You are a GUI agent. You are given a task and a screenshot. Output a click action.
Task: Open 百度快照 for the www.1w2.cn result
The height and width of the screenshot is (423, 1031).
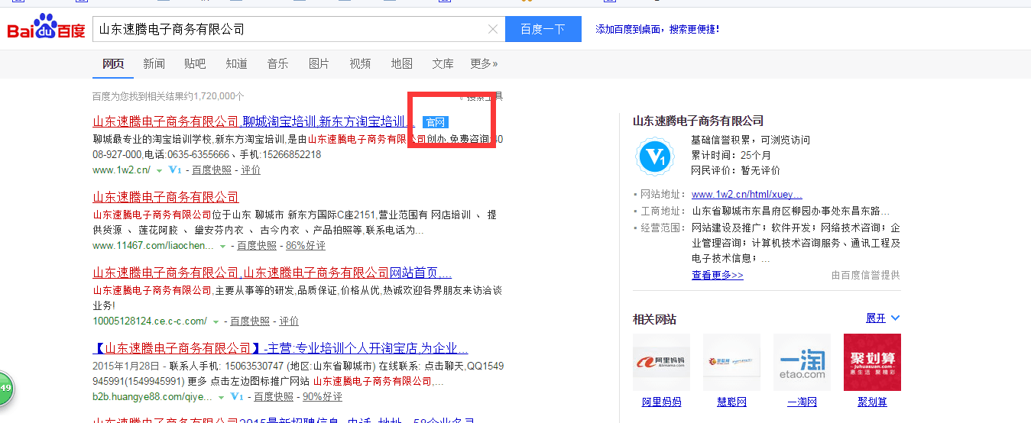coord(212,170)
